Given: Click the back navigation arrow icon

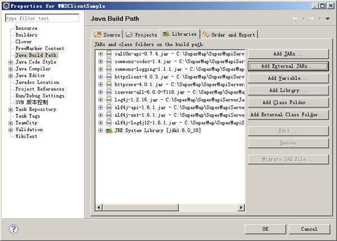Looking at the screenshot, I should 297,19.
